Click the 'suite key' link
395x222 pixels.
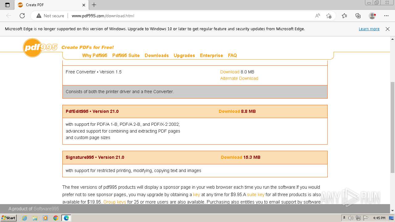(x=256, y=195)
